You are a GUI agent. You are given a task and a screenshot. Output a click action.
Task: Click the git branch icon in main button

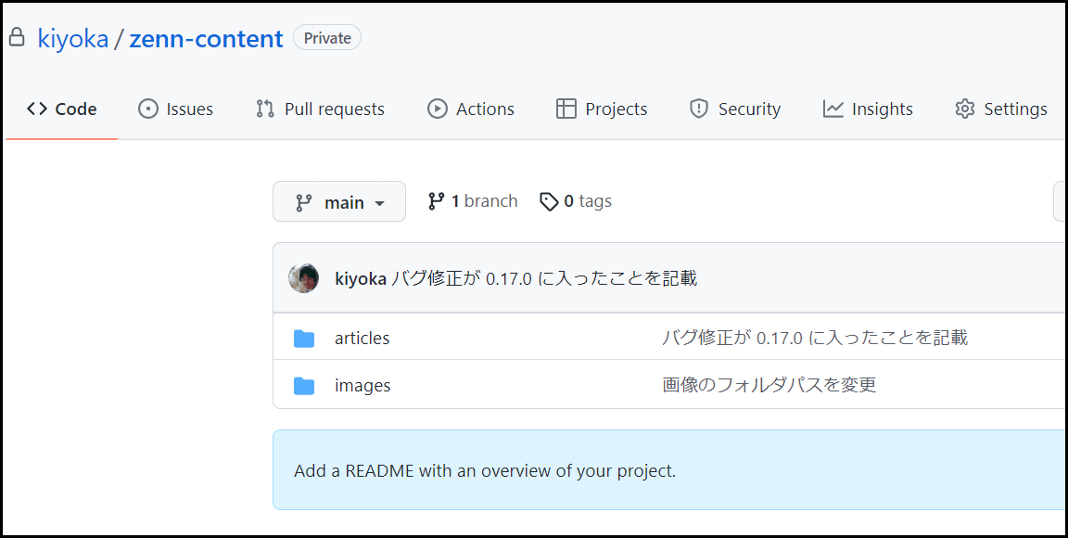[x=304, y=202]
